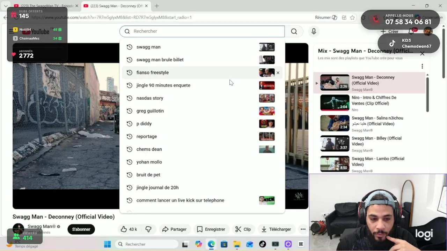Select the 'nasdas story' suggestion

point(202,98)
